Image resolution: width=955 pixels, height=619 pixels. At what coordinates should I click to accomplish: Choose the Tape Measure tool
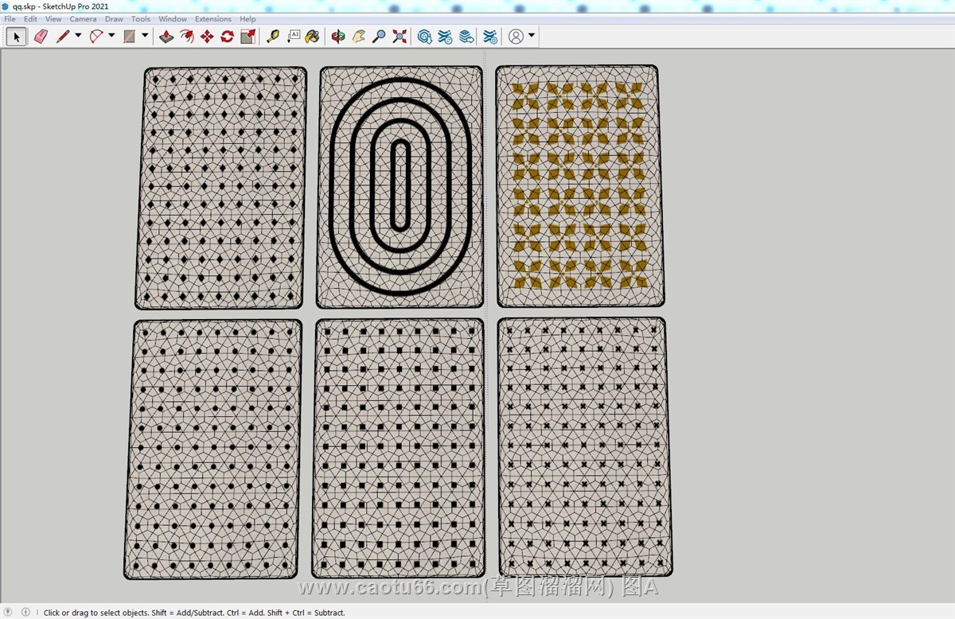(273, 37)
